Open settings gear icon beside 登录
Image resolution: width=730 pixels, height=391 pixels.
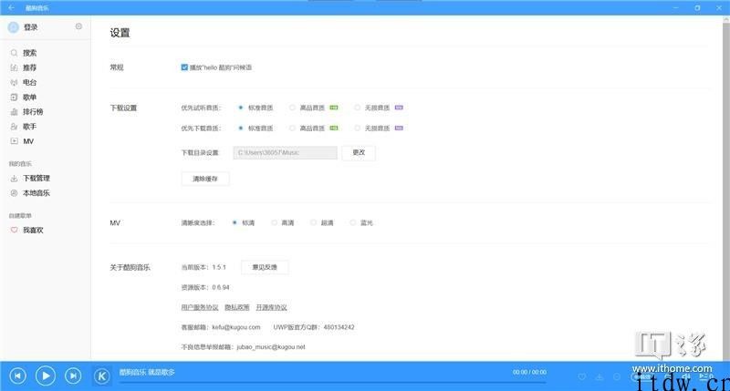[x=78, y=26]
